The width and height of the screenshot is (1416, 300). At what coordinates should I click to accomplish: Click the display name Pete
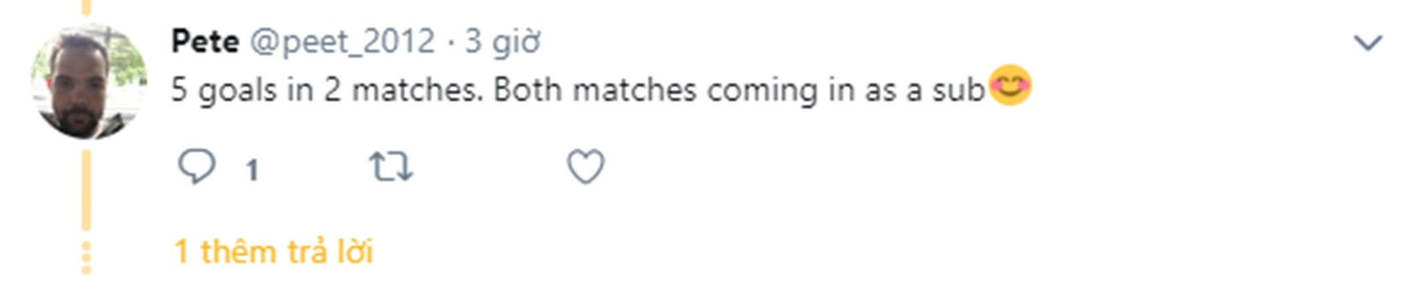point(205,41)
